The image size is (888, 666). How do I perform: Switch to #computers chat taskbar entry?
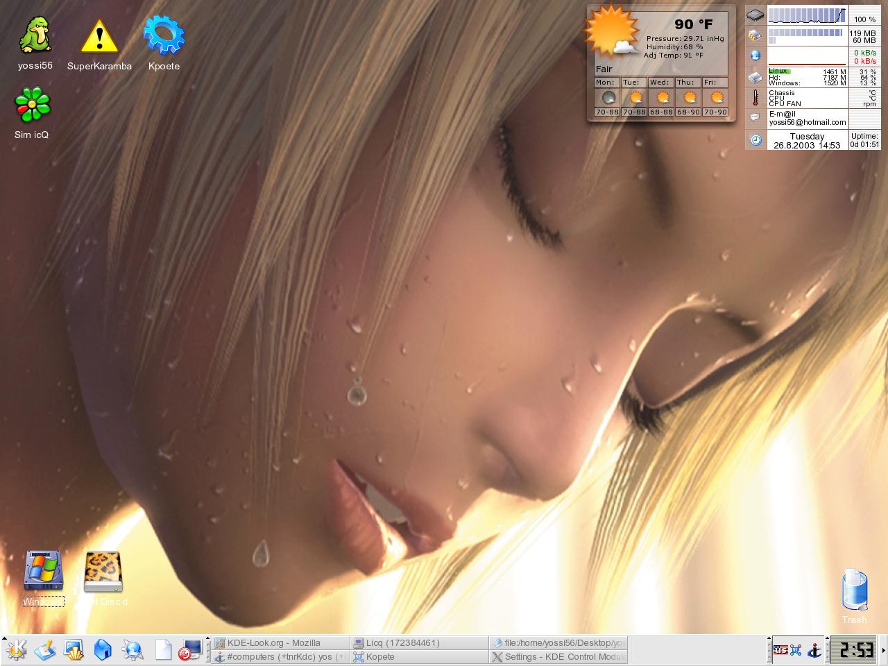click(x=280, y=657)
